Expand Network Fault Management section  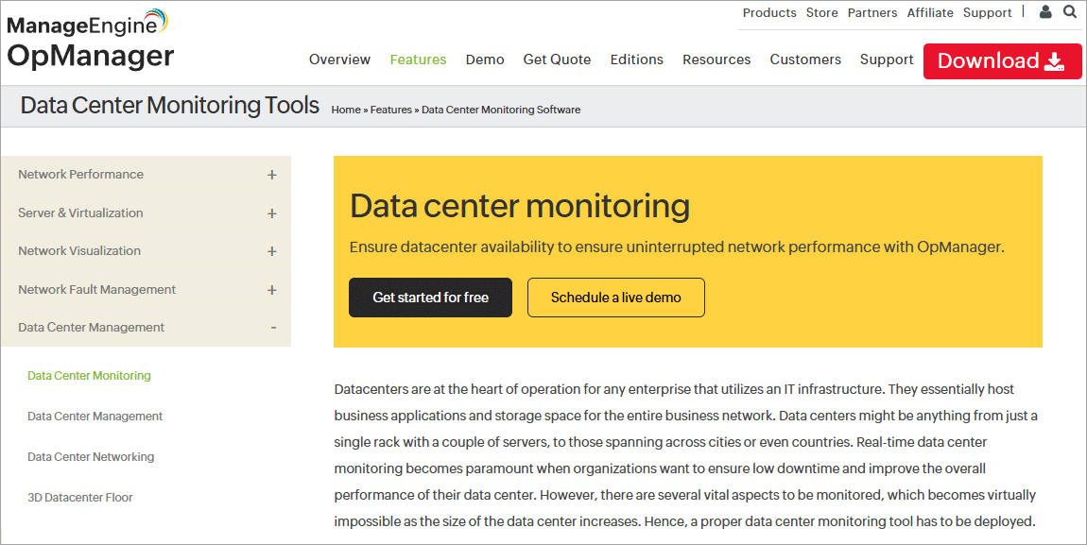tap(271, 290)
